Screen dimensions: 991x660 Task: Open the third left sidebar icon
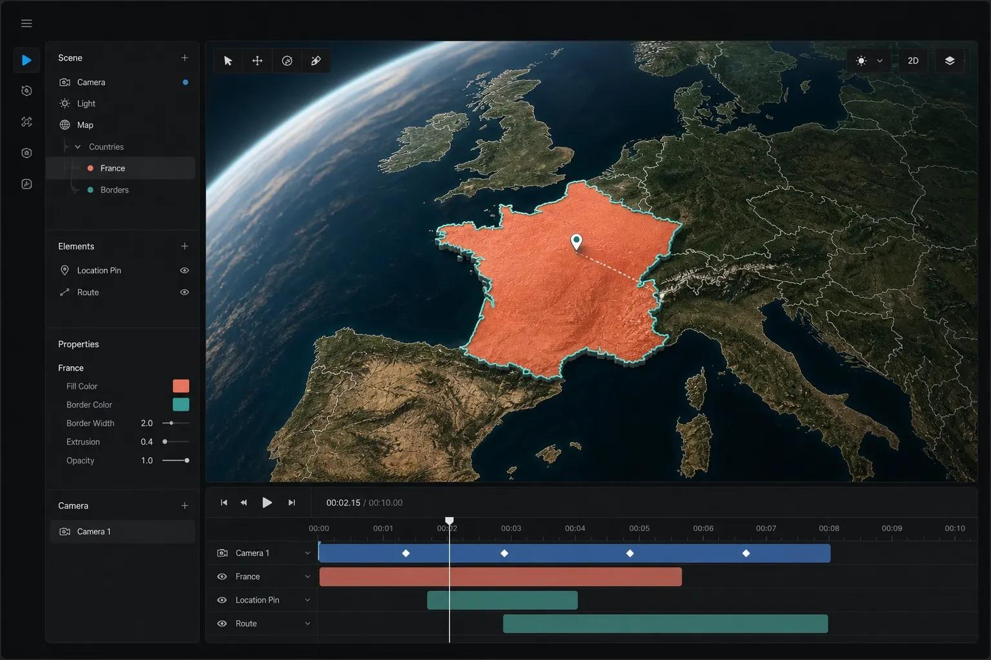26,122
